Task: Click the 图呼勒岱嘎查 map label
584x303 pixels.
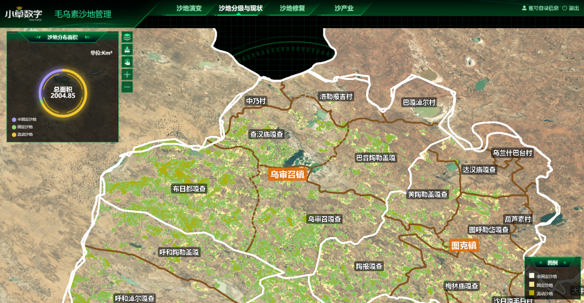Action: point(489,230)
